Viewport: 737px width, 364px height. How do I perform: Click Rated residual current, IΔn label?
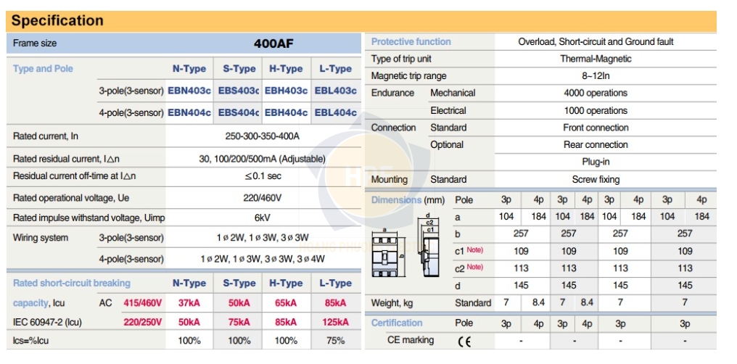(x=66, y=159)
